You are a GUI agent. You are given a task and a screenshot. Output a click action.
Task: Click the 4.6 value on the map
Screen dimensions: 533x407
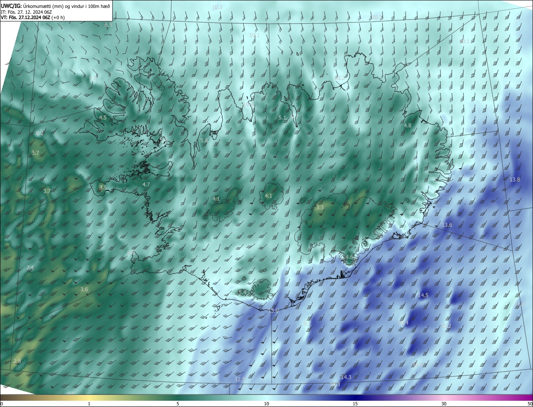(349, 257)
